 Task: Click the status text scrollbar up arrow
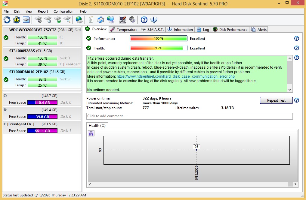[290, 58]
